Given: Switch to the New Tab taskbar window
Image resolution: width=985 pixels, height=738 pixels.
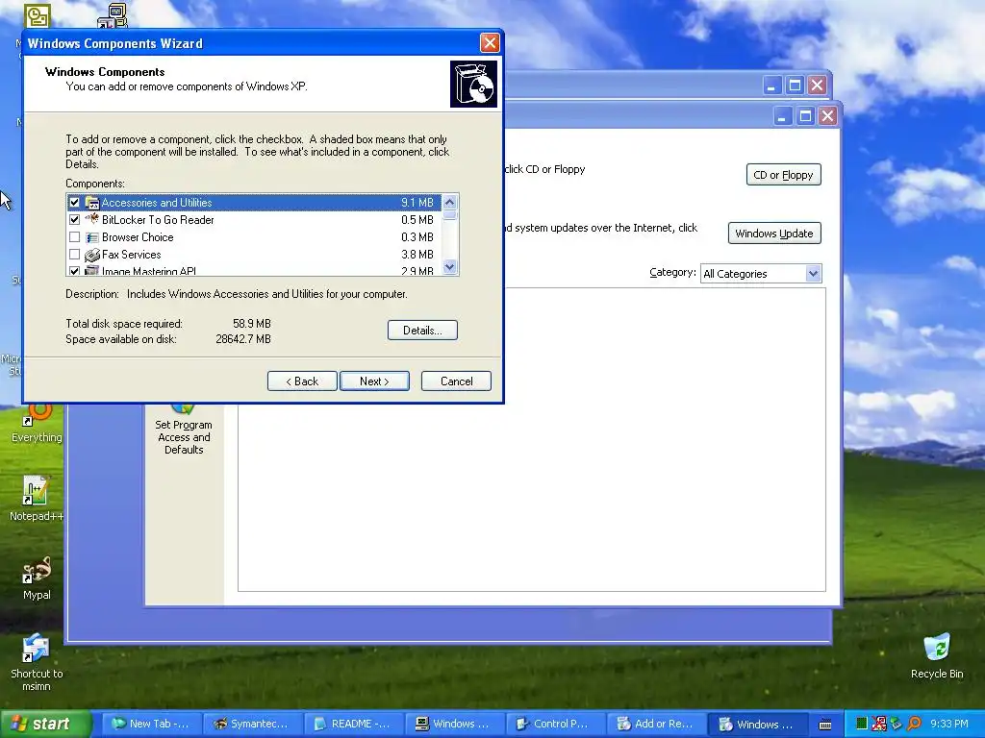Looking at the screenshot, I should [x=151, y=724].
